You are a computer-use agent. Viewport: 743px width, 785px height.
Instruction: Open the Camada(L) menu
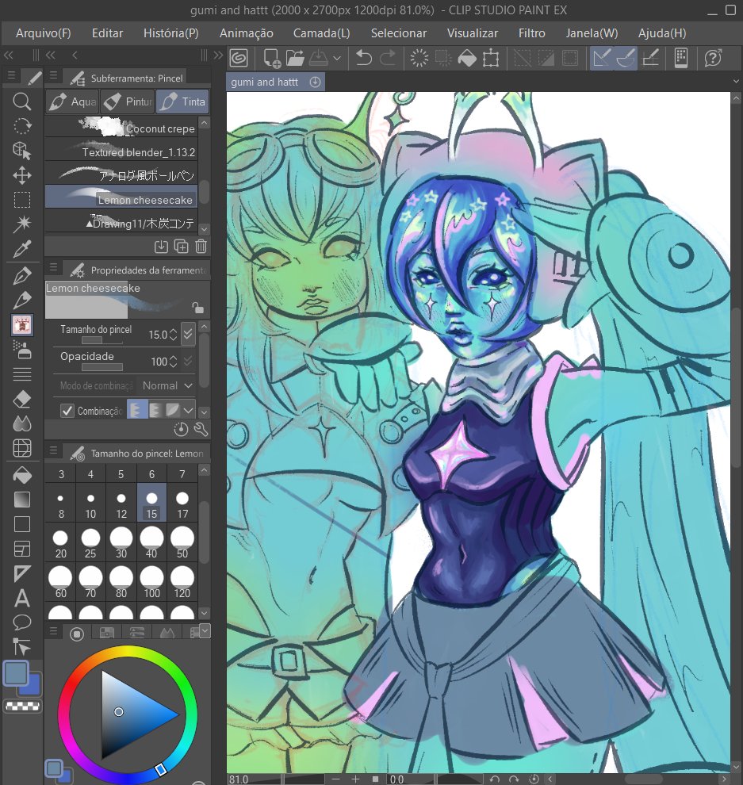point(321,33)
